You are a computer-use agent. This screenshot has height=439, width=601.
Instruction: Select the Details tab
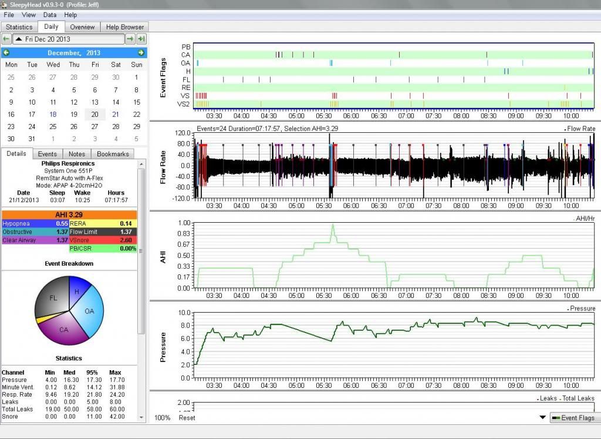pyautogui.click(x=16, y=153)
